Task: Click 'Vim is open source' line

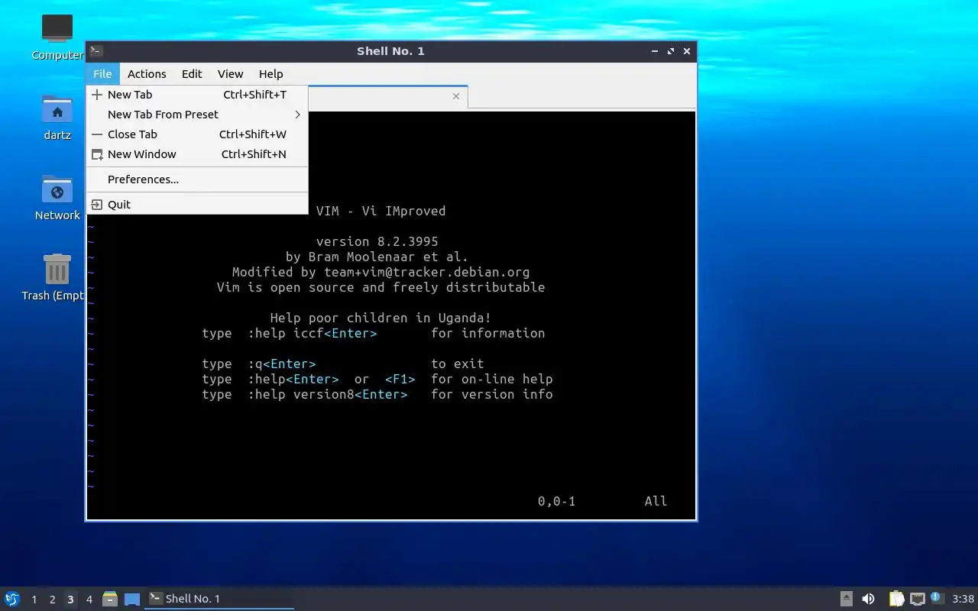Action: coord(381,287)
